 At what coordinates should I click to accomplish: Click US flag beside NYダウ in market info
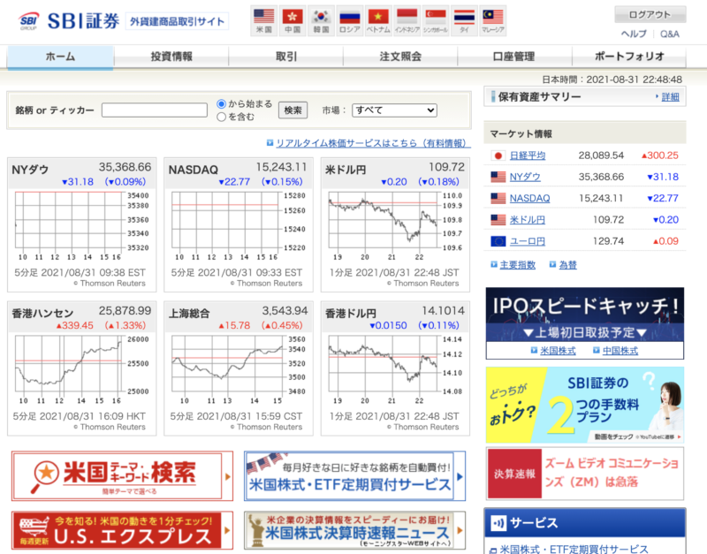[498, 177]
